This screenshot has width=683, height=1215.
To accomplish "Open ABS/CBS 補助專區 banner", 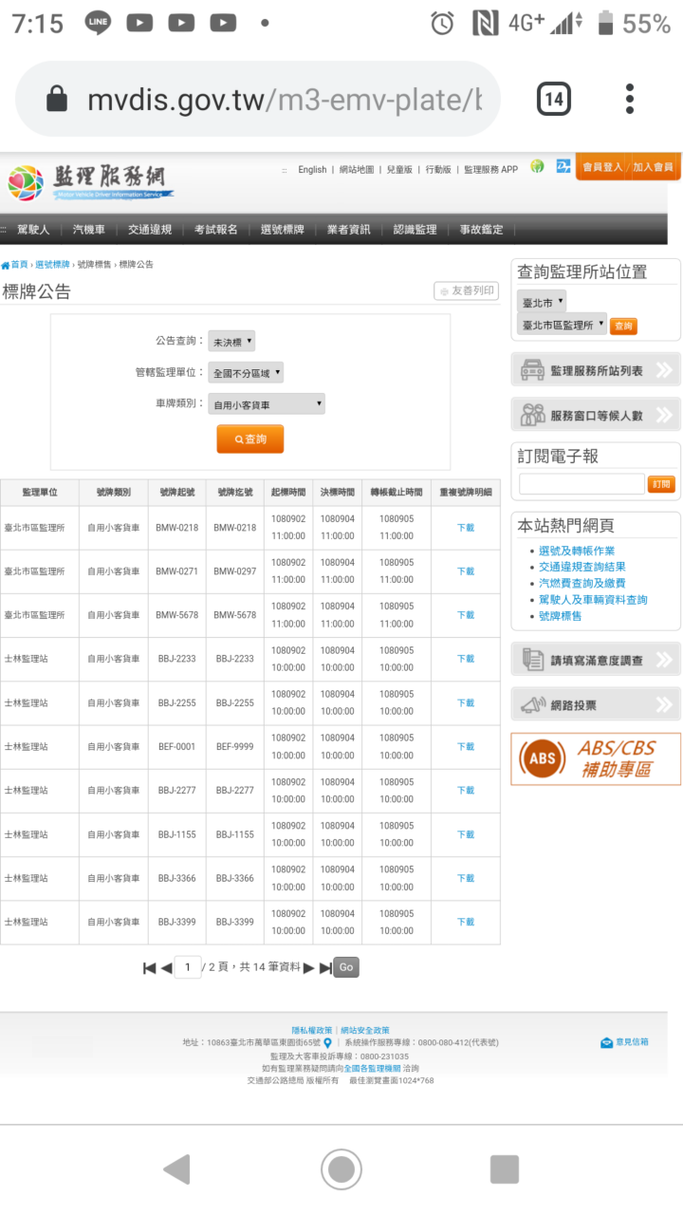I will click(x=596, y=758).
